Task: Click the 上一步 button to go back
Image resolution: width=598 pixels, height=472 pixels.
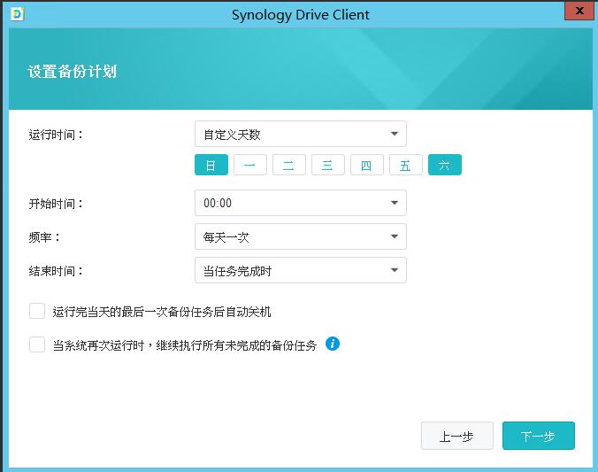Action: coord(456,436)
